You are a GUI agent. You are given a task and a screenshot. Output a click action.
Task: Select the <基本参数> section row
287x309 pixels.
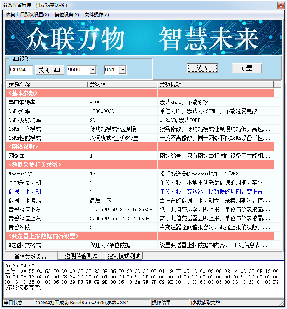click(x=140, y=93)
